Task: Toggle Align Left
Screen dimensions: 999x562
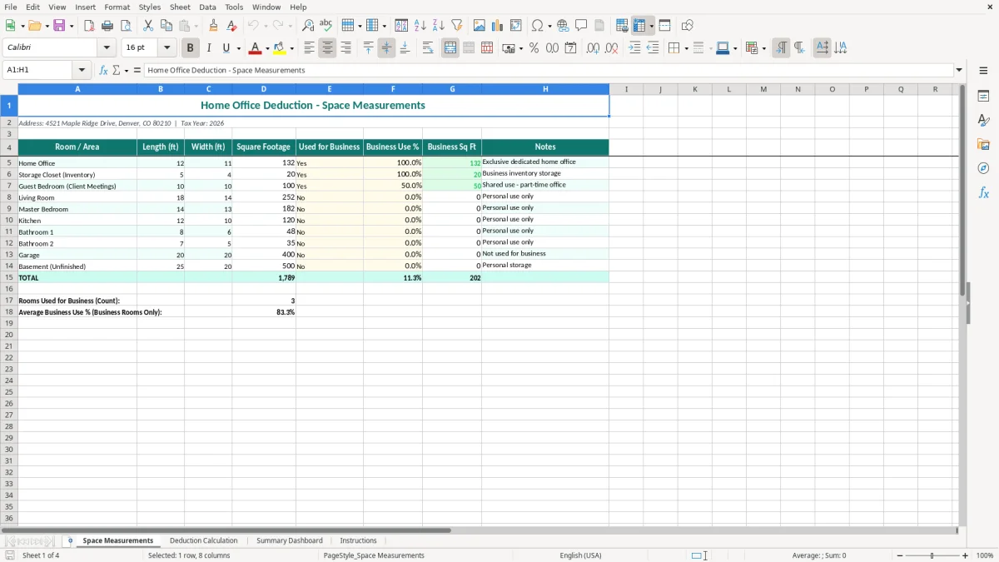Action: tap(309, 48)
